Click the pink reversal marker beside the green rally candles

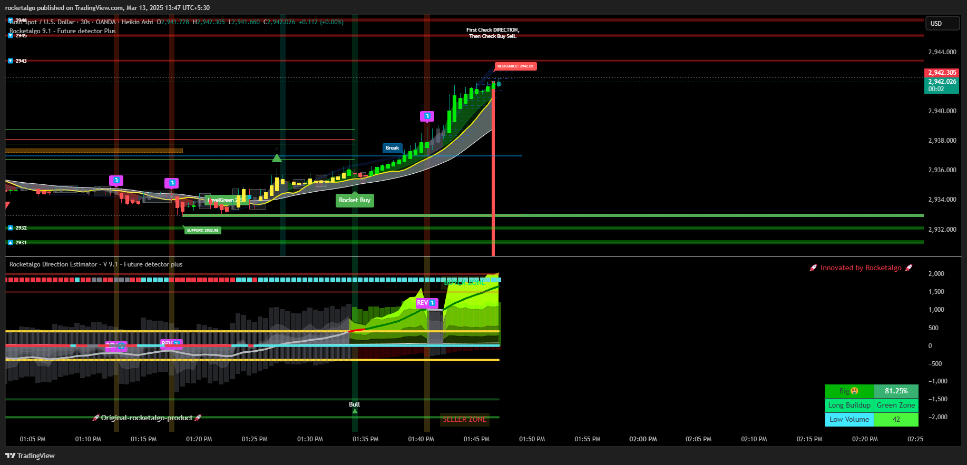point(427,116)
